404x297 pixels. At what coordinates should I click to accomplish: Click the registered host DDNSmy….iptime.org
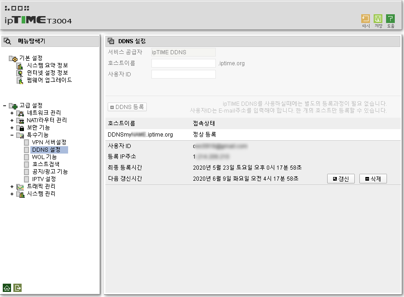140,135
